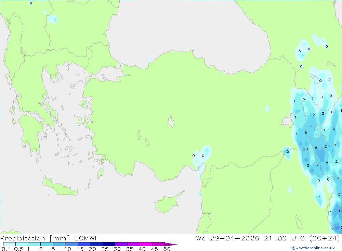Viewport: 342px width, 251px height.
Task: Select the 30–35 mm purple legend swatch
Action: (x=121, y=244)
